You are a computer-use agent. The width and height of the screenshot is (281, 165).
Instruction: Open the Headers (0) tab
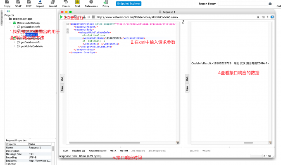click(79, 151)
